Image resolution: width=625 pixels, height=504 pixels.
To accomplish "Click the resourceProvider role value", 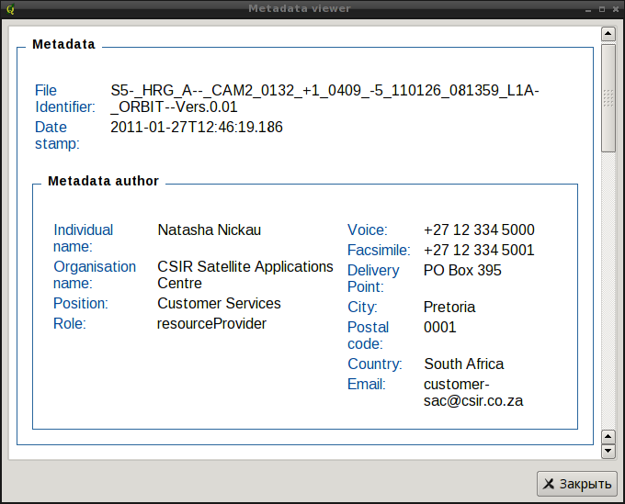I will (x=211, y=323).
